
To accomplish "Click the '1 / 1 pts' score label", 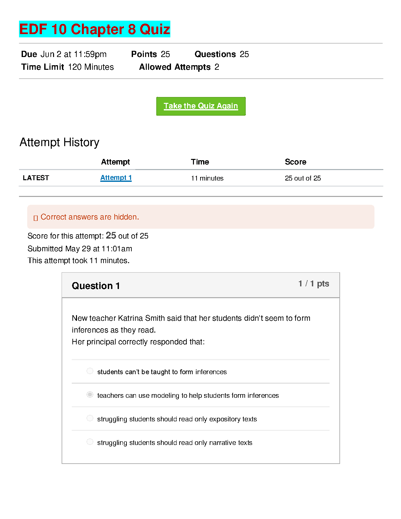I will pyautogui.click(x=314, y=284).
